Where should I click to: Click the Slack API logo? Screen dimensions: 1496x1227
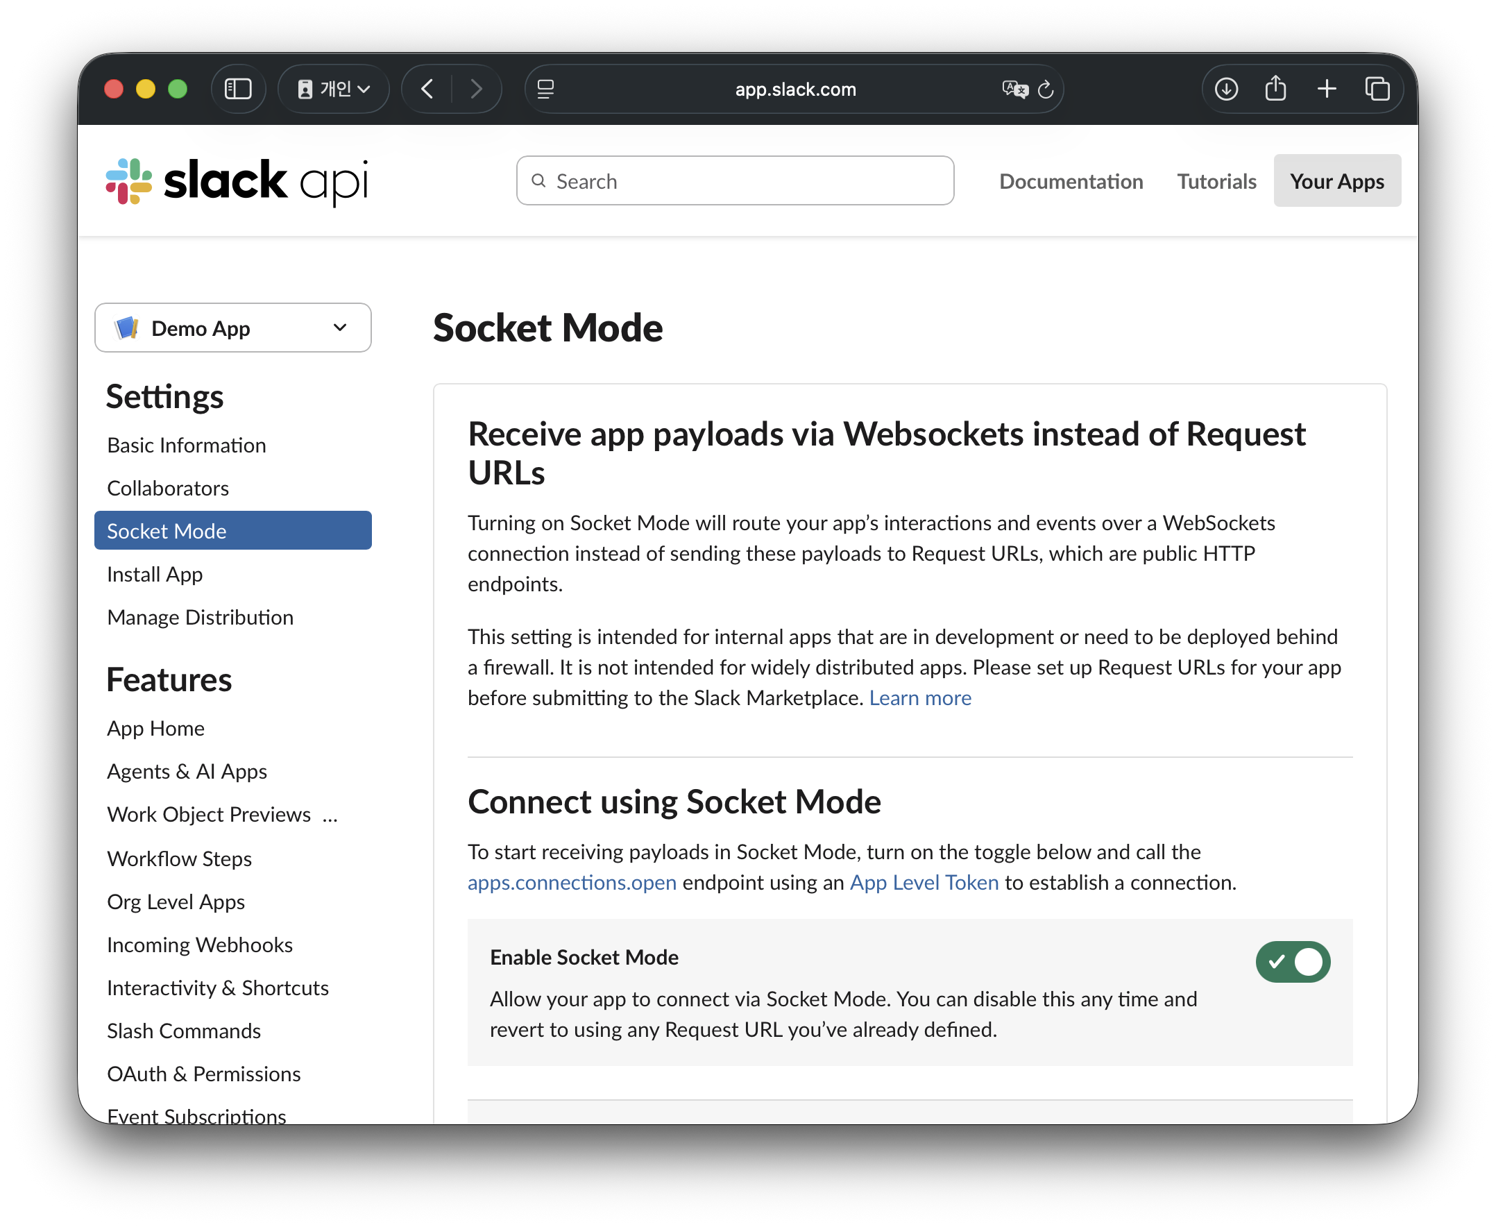(237, 181)
